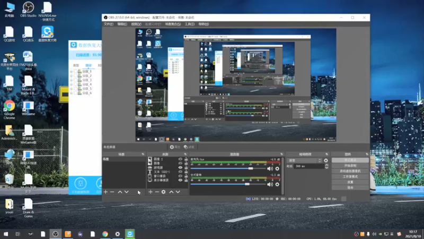This screenshot has width=424, height=239.
Task: Add a new scene with the plus icon in Scenes panel
Action: click(x=105, y=192)
